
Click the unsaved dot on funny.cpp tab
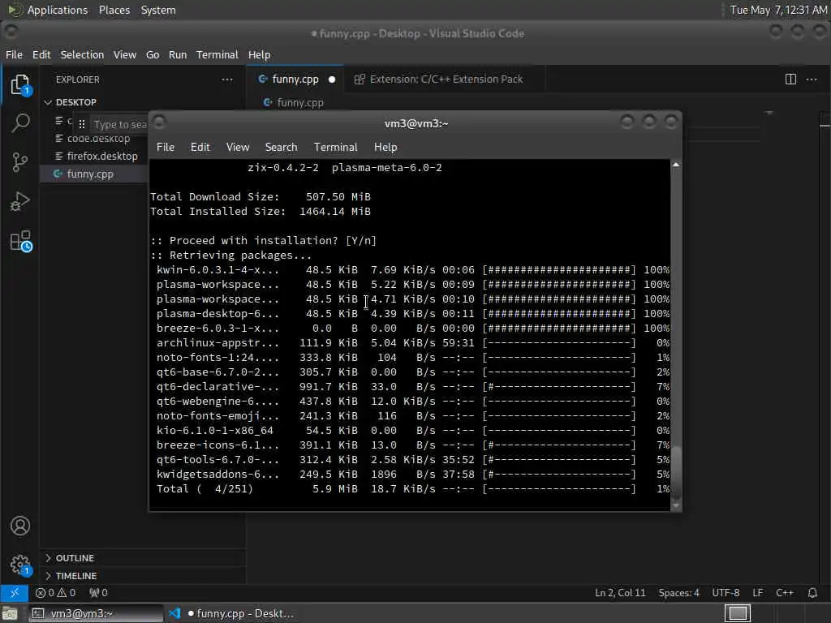[332, 79]
